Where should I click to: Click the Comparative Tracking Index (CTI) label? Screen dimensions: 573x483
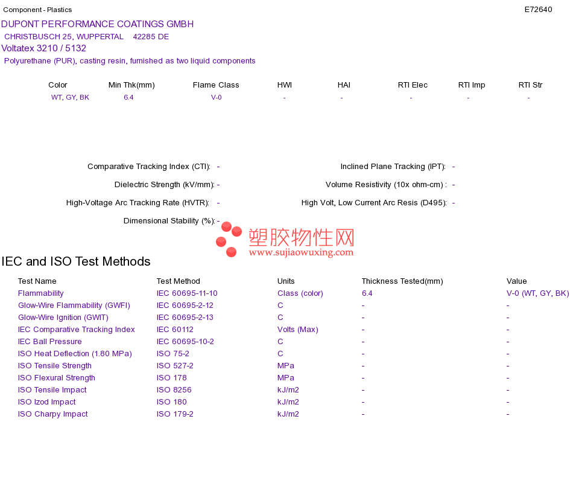tap(149, 167)
